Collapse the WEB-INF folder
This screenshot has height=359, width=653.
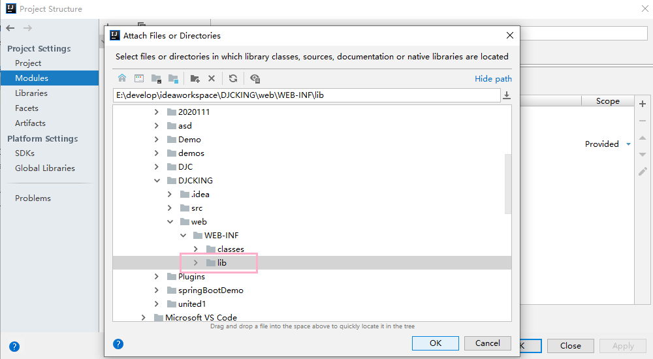(183, 235)
